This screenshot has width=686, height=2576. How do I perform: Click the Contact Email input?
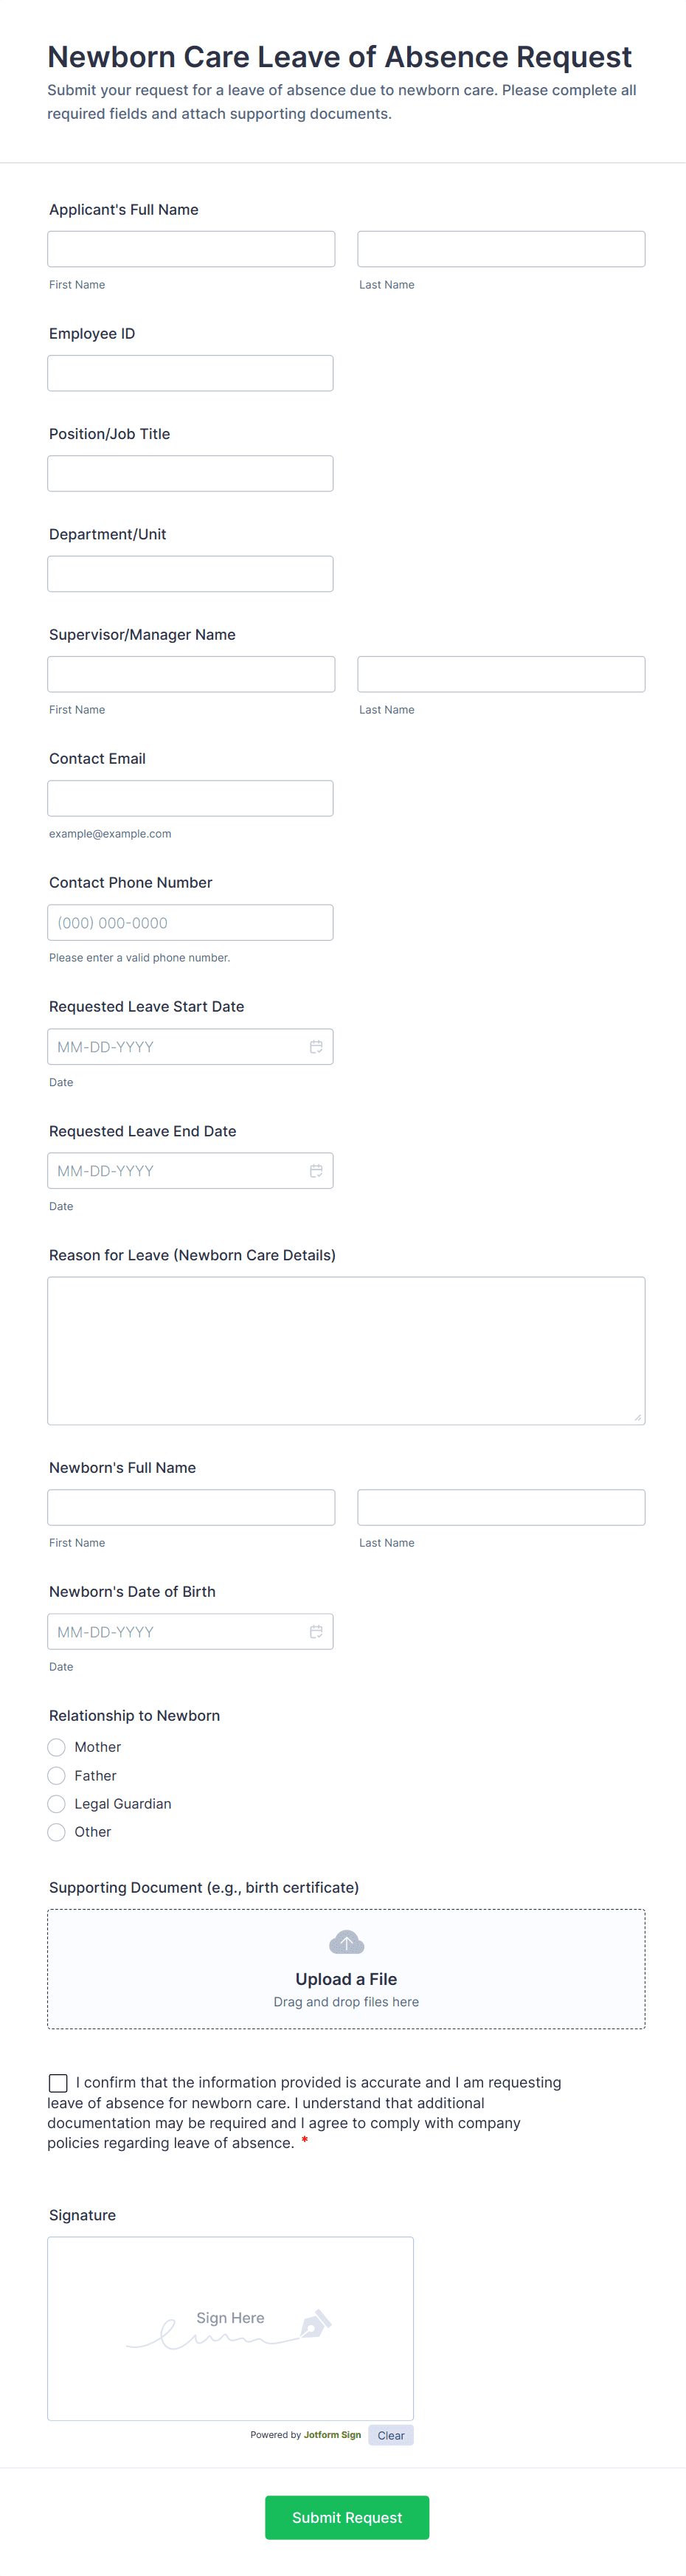click(x=190, y=798)
